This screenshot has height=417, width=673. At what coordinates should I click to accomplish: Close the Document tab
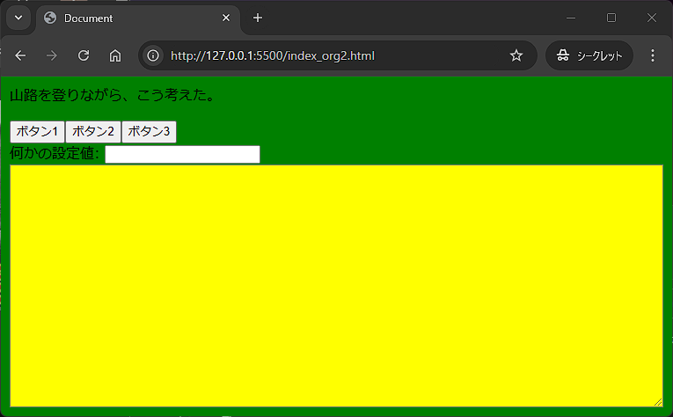226,18
